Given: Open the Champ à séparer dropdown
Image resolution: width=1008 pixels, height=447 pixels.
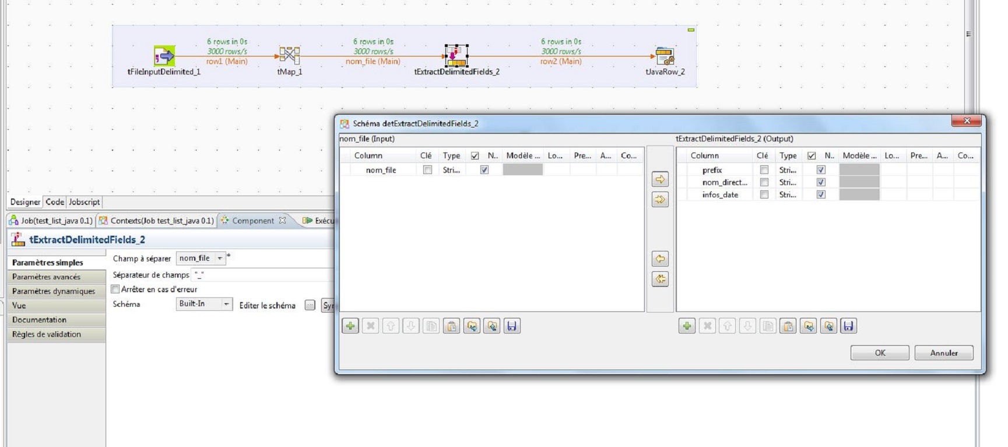Looking at the screenshot, I should pos(220,258).
